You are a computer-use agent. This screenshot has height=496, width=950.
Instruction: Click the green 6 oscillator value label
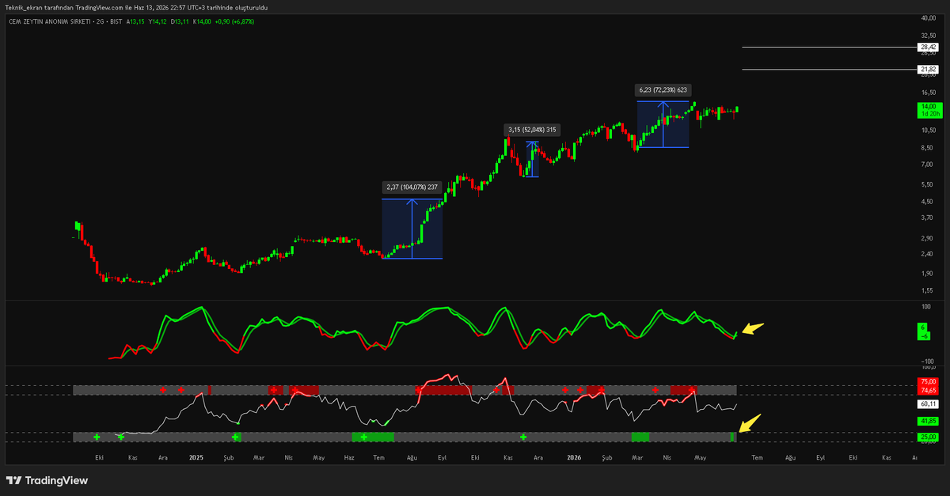(x=923, y=327)
